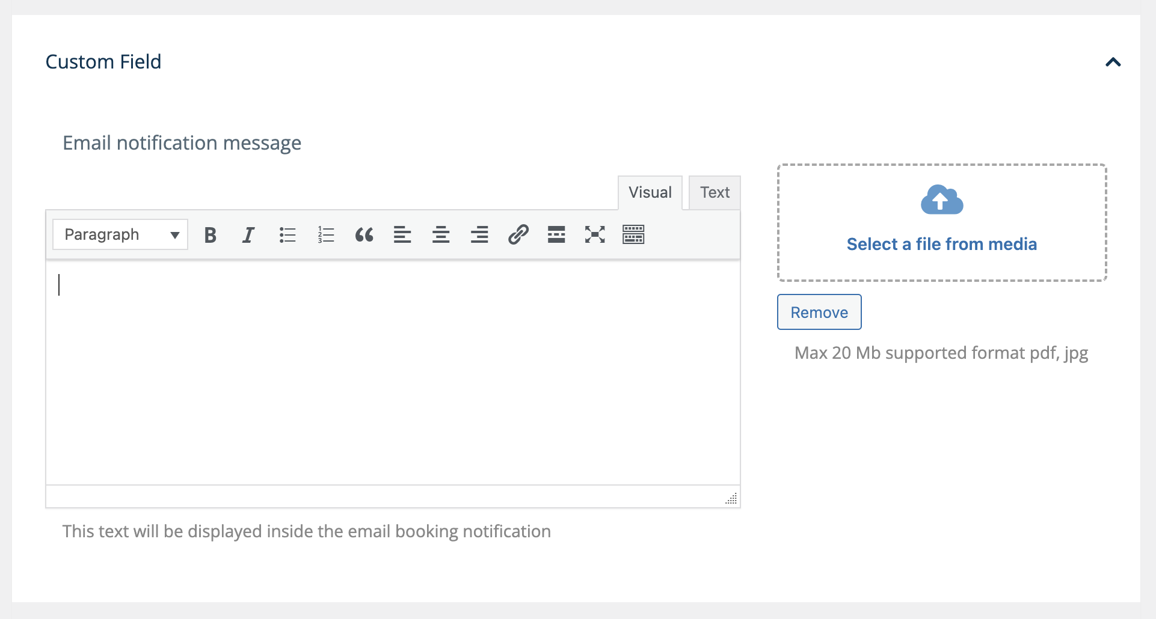The width and height of the screenshot is (1156, 619).
Task: Click inside the email message text area
Action: tap(392, 373)
